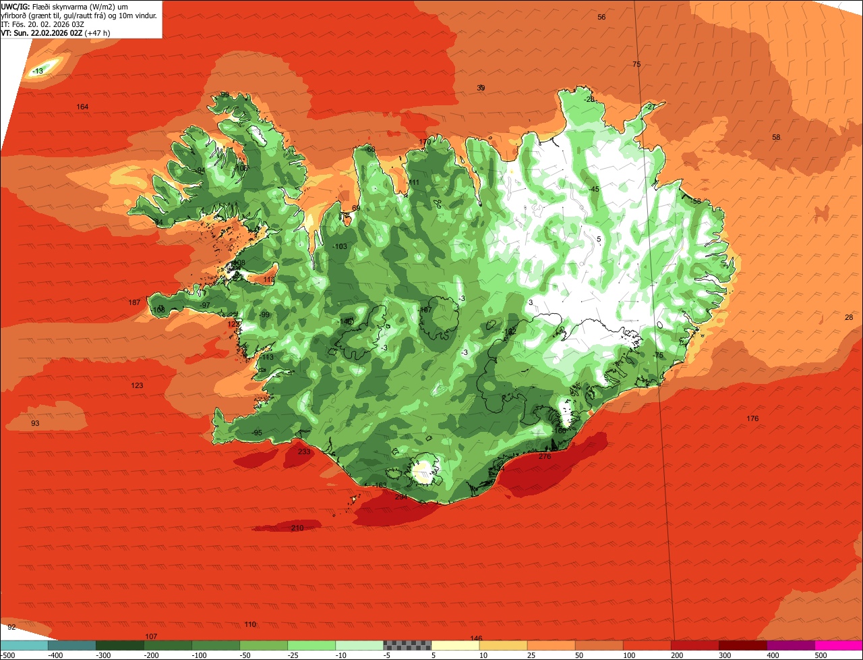Select the red-orange 100 to 200 swatch
Image resolution: width=863 pixels, height=660 pixels.
[x=647, y=645]
